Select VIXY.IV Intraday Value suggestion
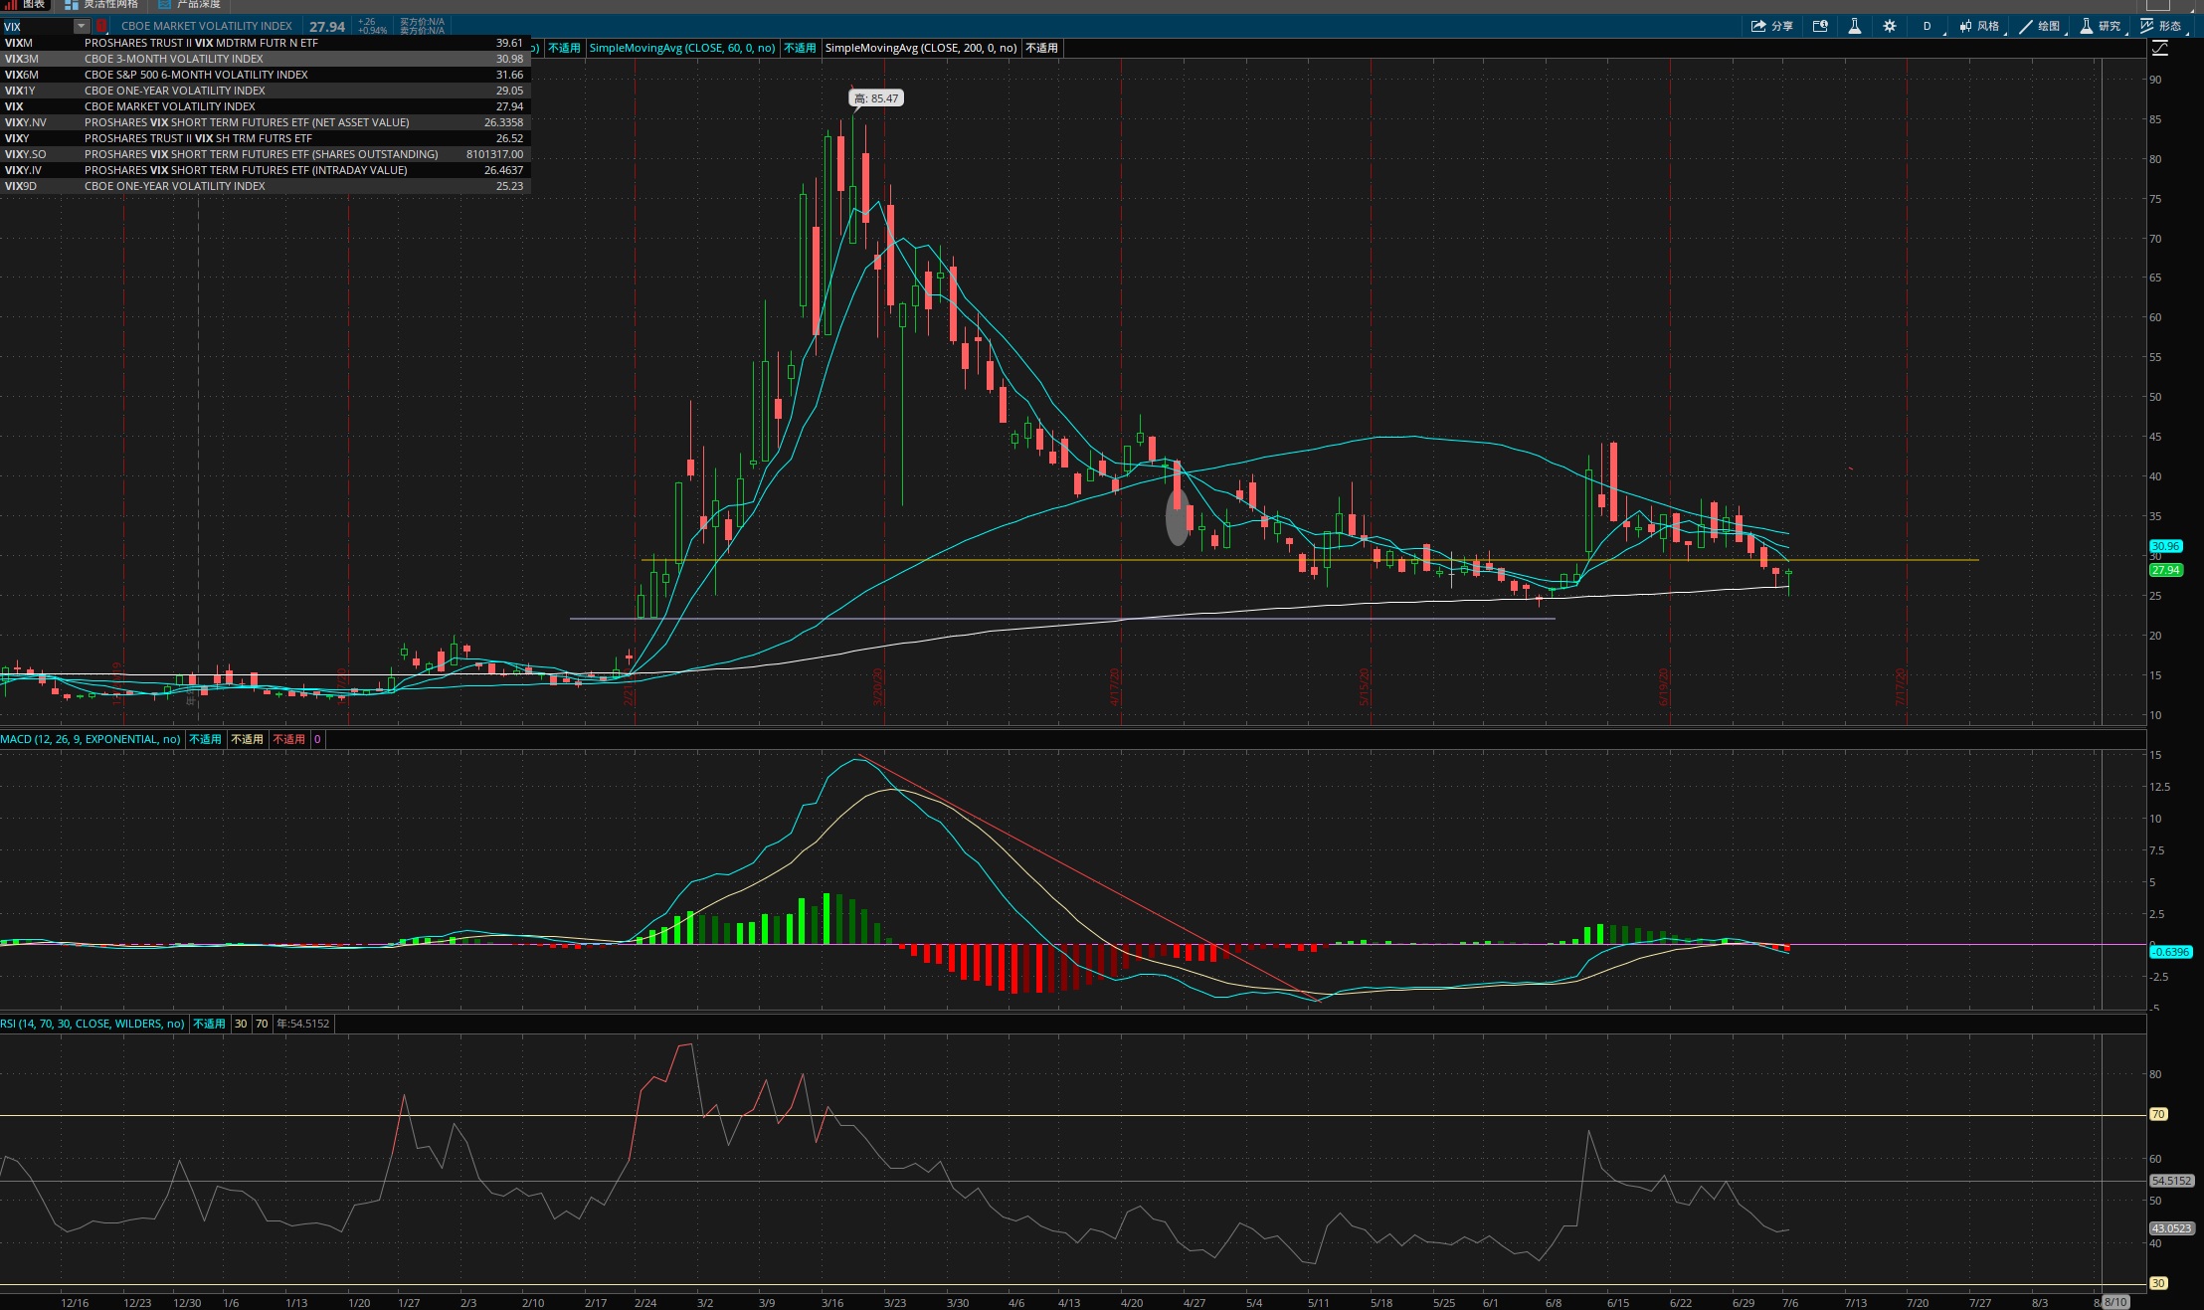The image size is (2204, 1310). pyautogui.click(x=265, y=170)
